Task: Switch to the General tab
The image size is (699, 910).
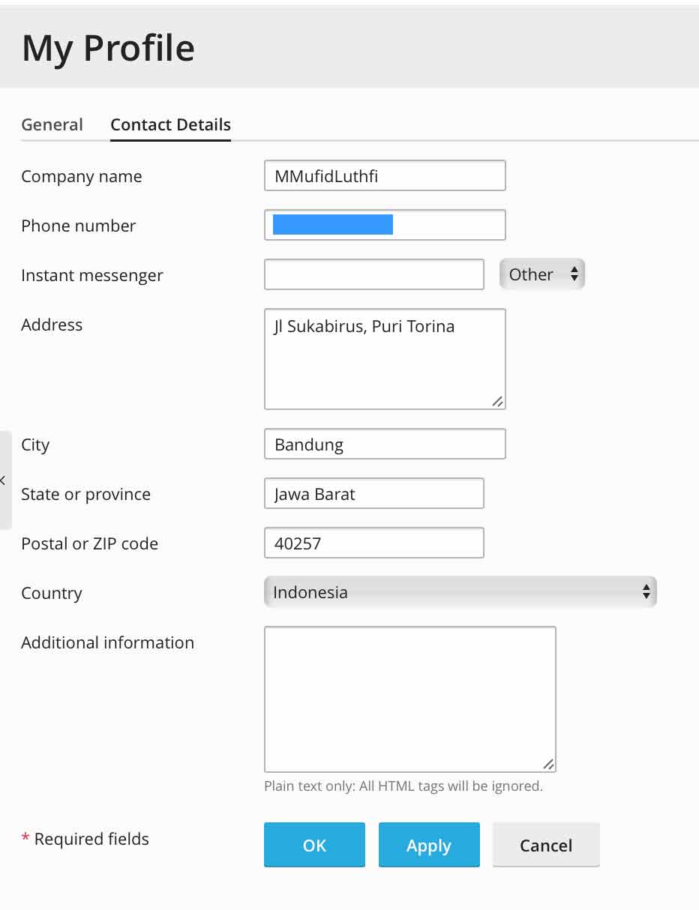Action: [52, 124]
